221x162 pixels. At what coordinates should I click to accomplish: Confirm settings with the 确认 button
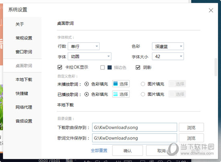click(x=127, y=151)
